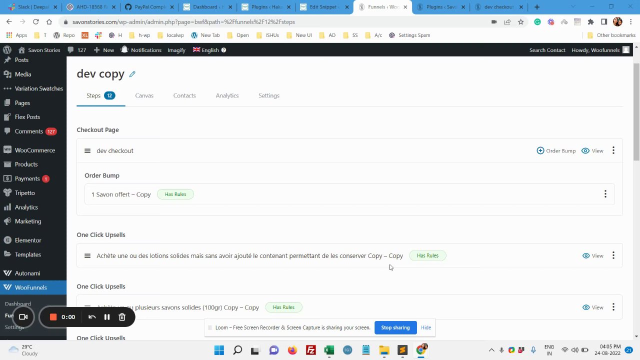Click Stop sharing in Loom banner
Viewport: 640px width, 360px height.
[395, 327]
